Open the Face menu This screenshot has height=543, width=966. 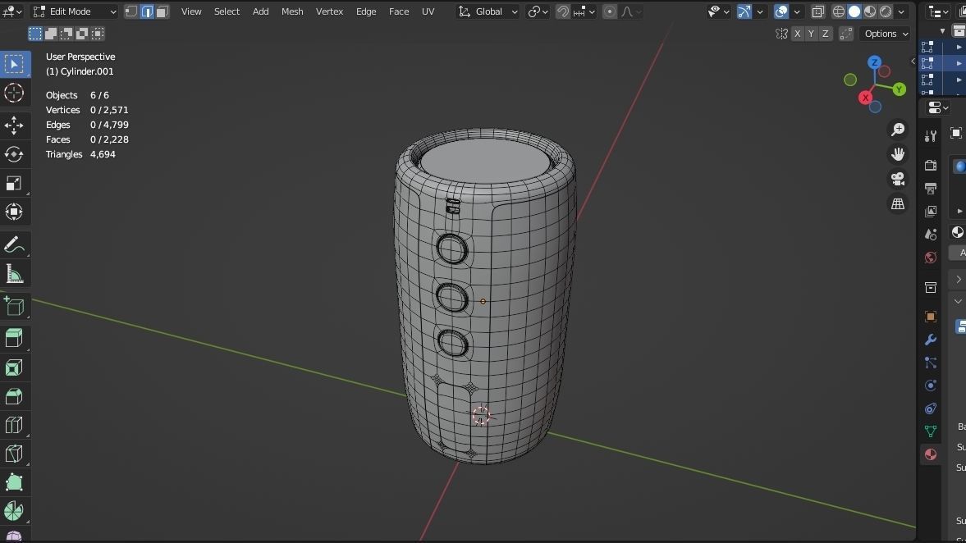[399, 11]
